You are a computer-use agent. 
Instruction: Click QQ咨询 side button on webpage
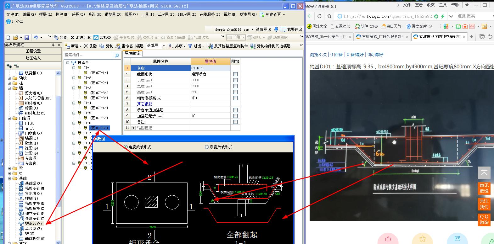point(484,220)
